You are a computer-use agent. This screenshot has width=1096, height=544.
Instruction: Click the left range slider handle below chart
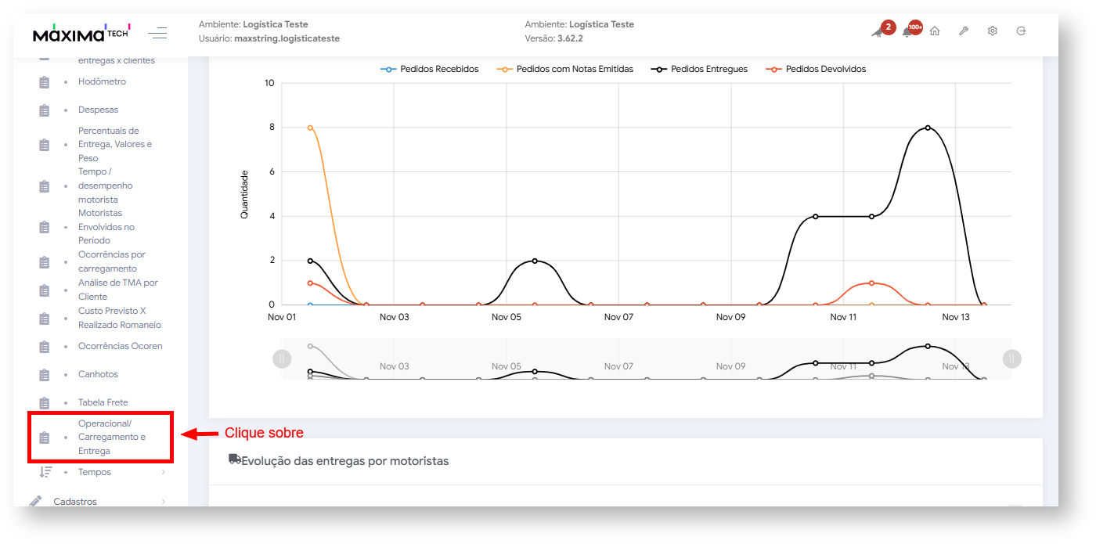coord(282,358)
